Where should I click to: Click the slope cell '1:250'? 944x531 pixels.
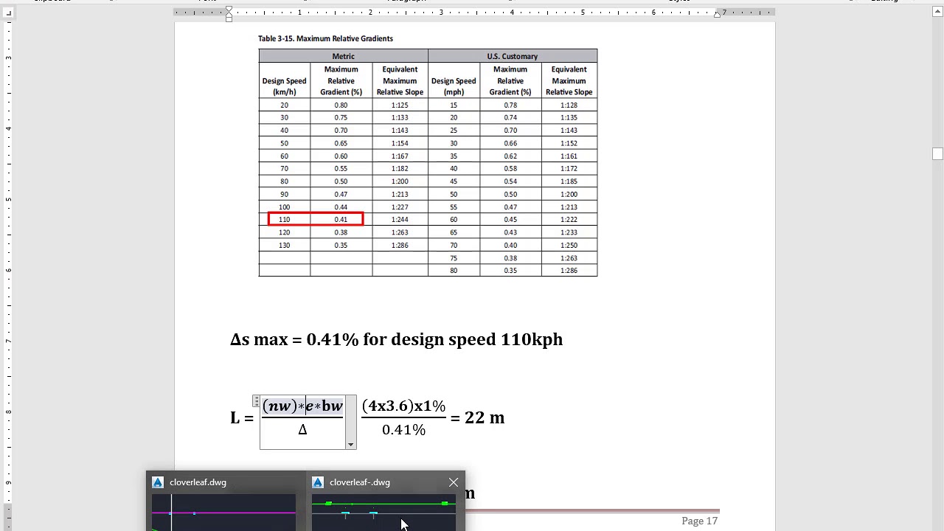pos(569,245)
